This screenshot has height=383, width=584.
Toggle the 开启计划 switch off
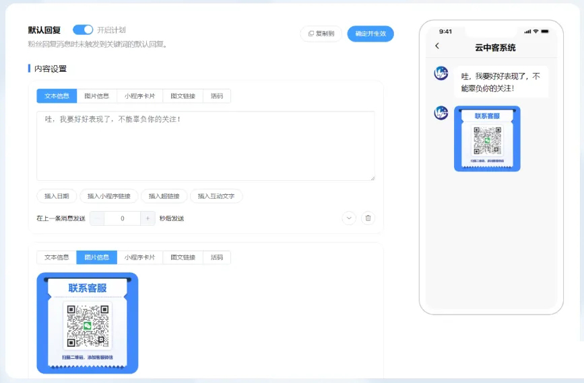pyautogui.click(x=83, y=30)
